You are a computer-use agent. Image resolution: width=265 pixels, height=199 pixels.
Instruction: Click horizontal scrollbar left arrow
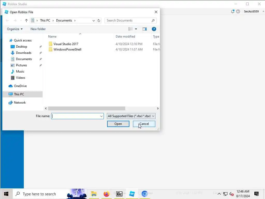point(46,109)
